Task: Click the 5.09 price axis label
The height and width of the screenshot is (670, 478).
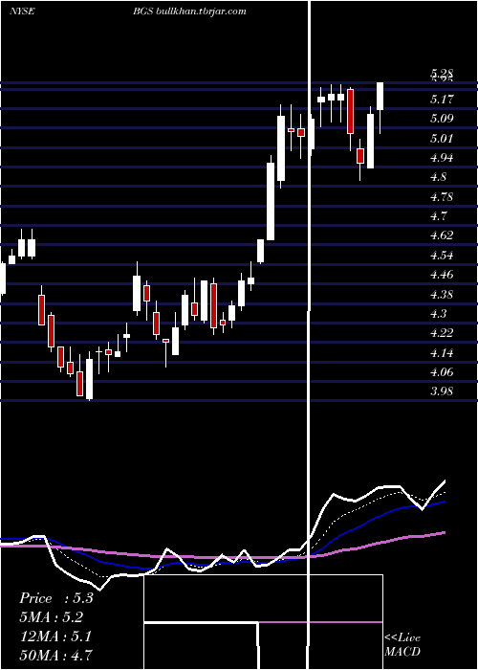Action: (x=442, y=119)
